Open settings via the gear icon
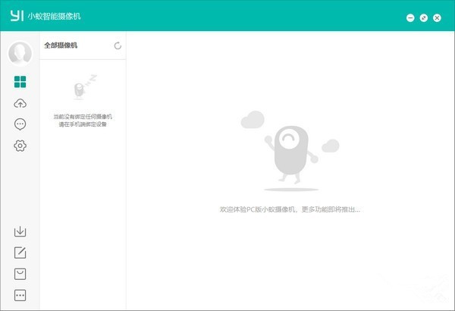455x311 pixels. tap(20, 146)
